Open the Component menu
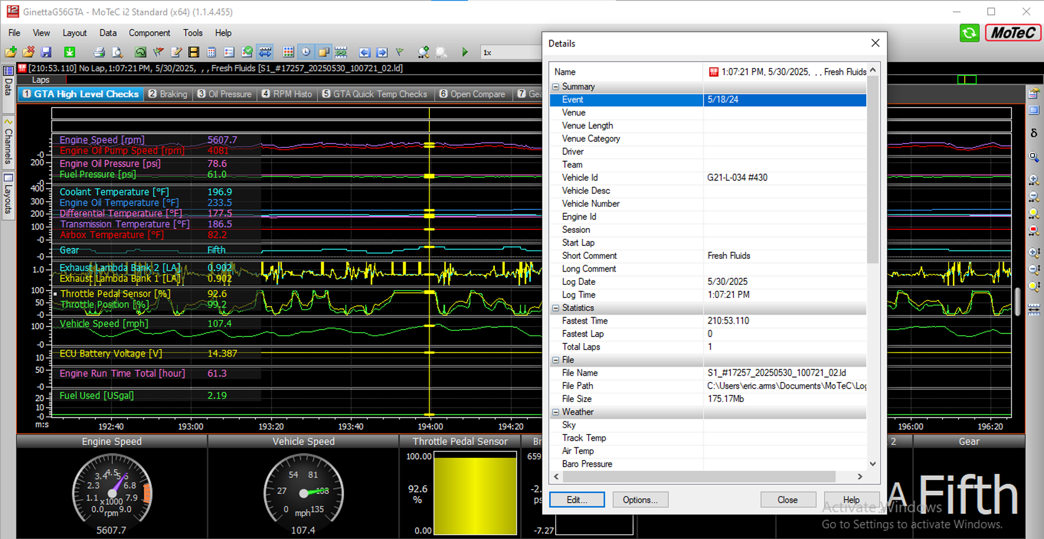 (x=149, y=33)
